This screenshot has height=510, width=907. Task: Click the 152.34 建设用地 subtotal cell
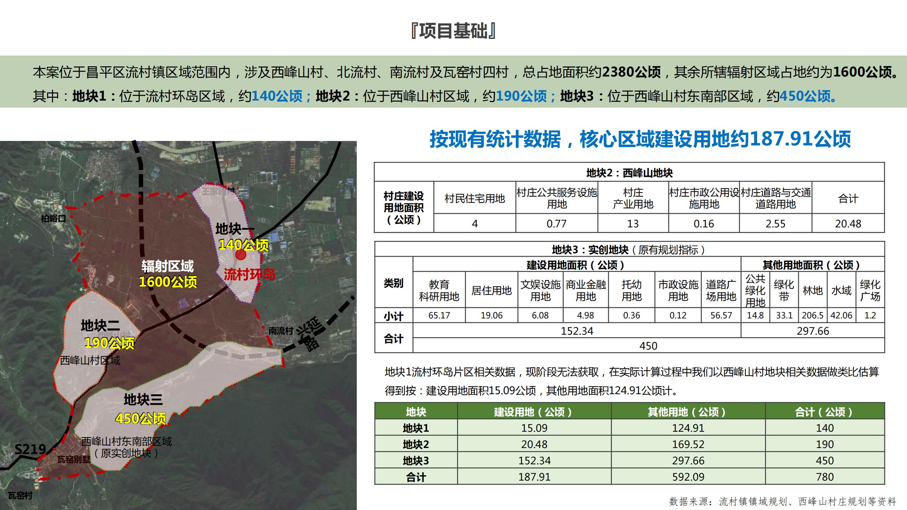(577, 331)
